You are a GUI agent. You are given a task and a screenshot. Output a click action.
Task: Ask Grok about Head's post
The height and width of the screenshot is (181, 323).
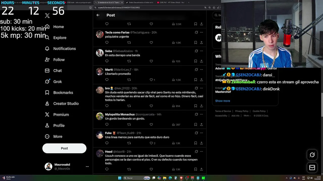pos(196,152)
